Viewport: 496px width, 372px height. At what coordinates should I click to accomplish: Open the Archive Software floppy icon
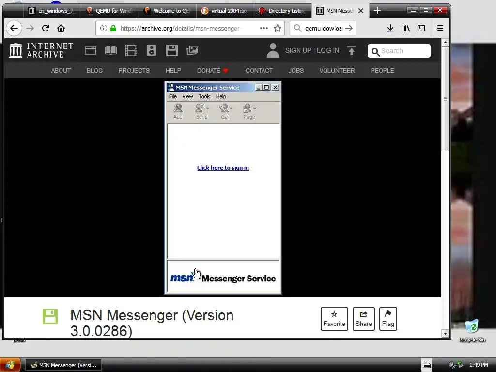click(x=172, y=50)
